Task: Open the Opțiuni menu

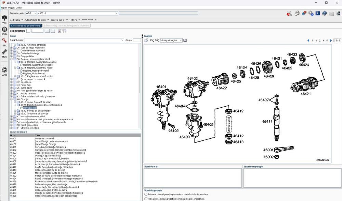Action: tap(12, 7)
